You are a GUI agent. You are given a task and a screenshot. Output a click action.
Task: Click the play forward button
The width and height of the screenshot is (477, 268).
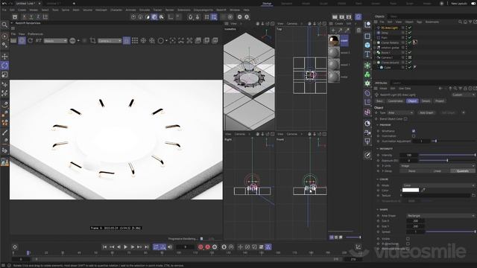tap(126, 247)
